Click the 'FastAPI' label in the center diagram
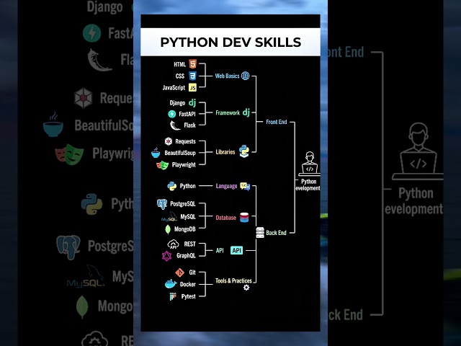The width and height of the screenshot is (461, 346). click(x=187, y=114)
